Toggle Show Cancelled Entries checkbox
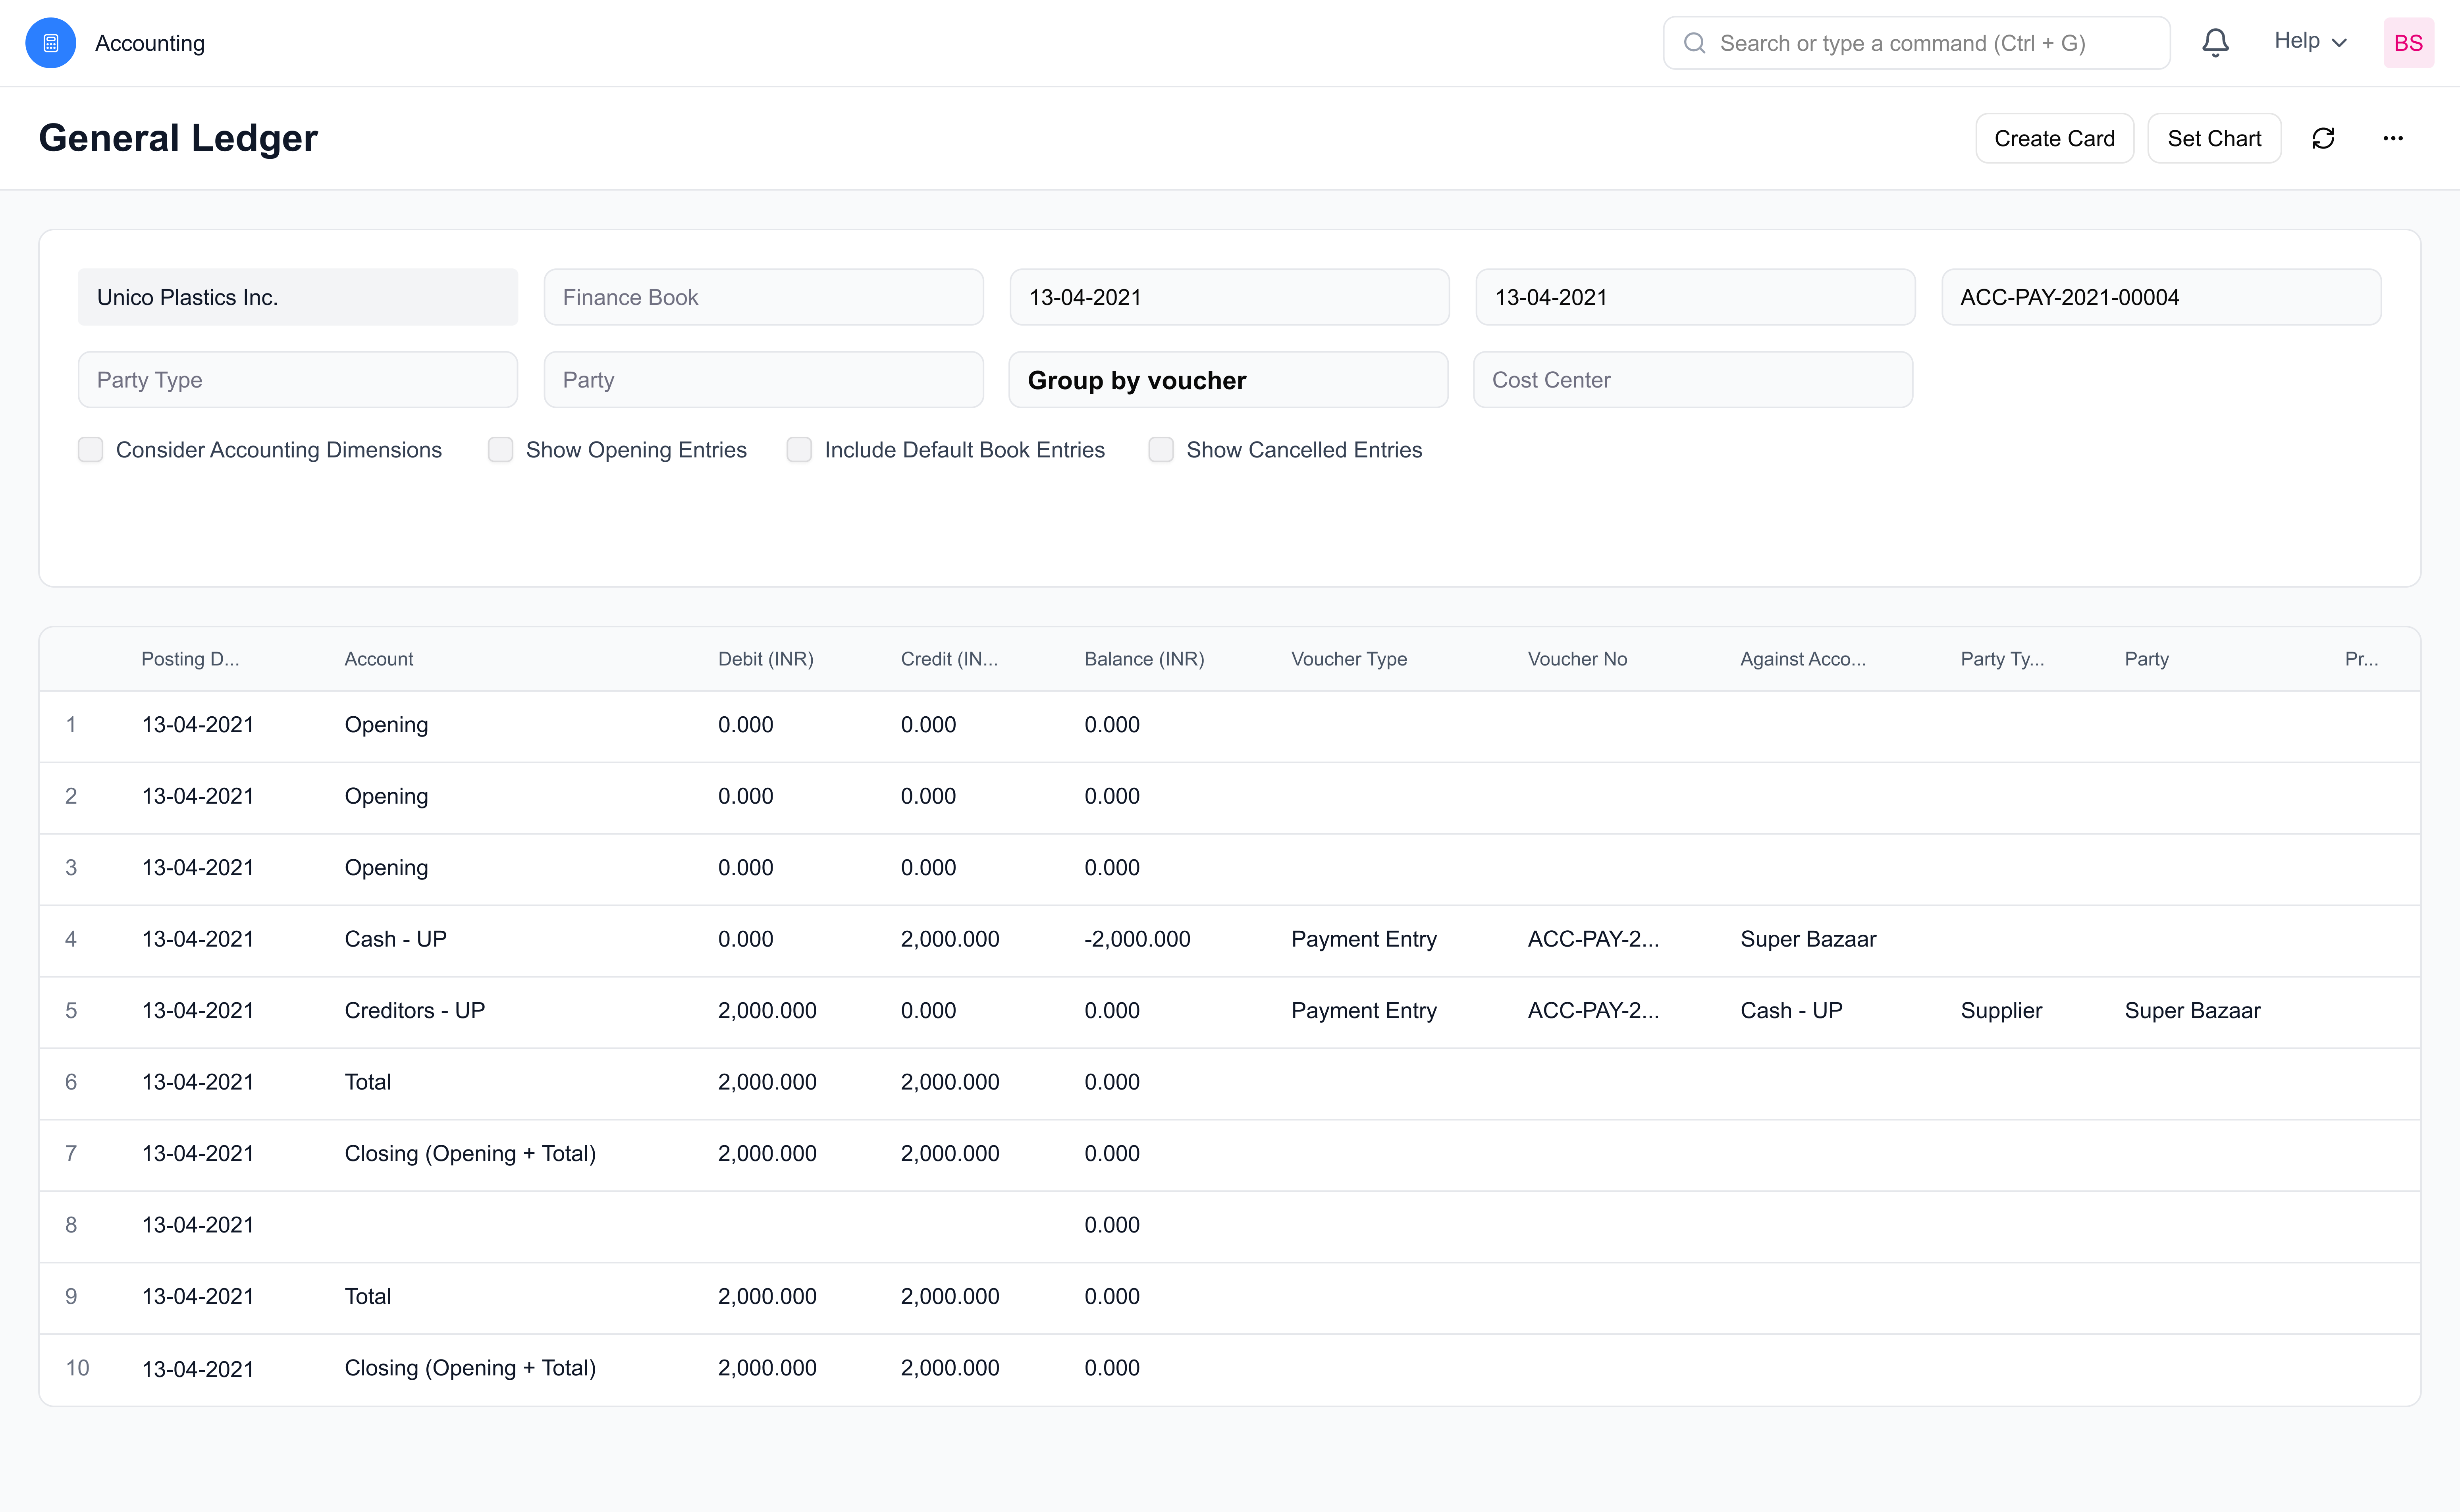This screenshot has height=1512, width=2460. (1161, 450)
